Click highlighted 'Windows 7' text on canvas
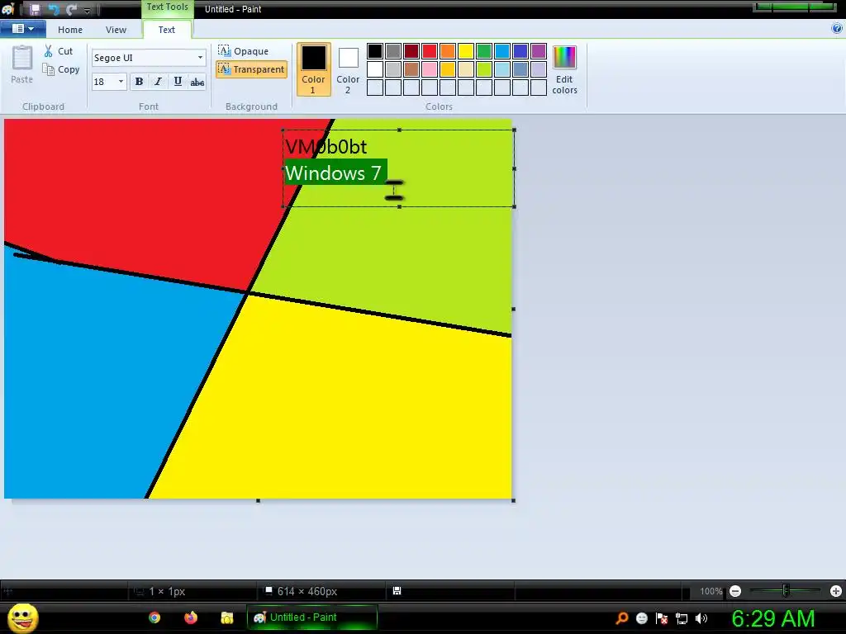 (x=334, y=173)
